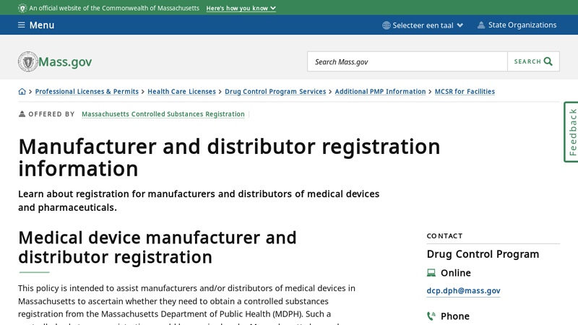Click the Manufacturer and distributor registration information heading
578x325 pixels.
click(229, 157)
